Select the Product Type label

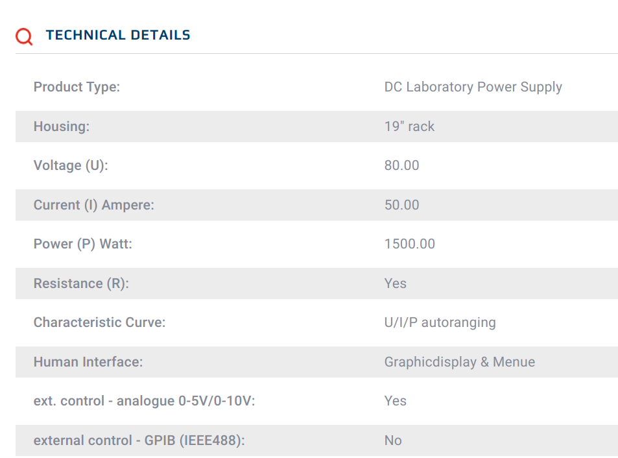coord(77,87)
